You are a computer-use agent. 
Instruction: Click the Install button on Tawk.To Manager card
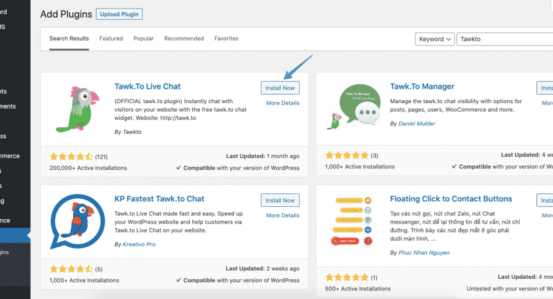pos(545,88)
